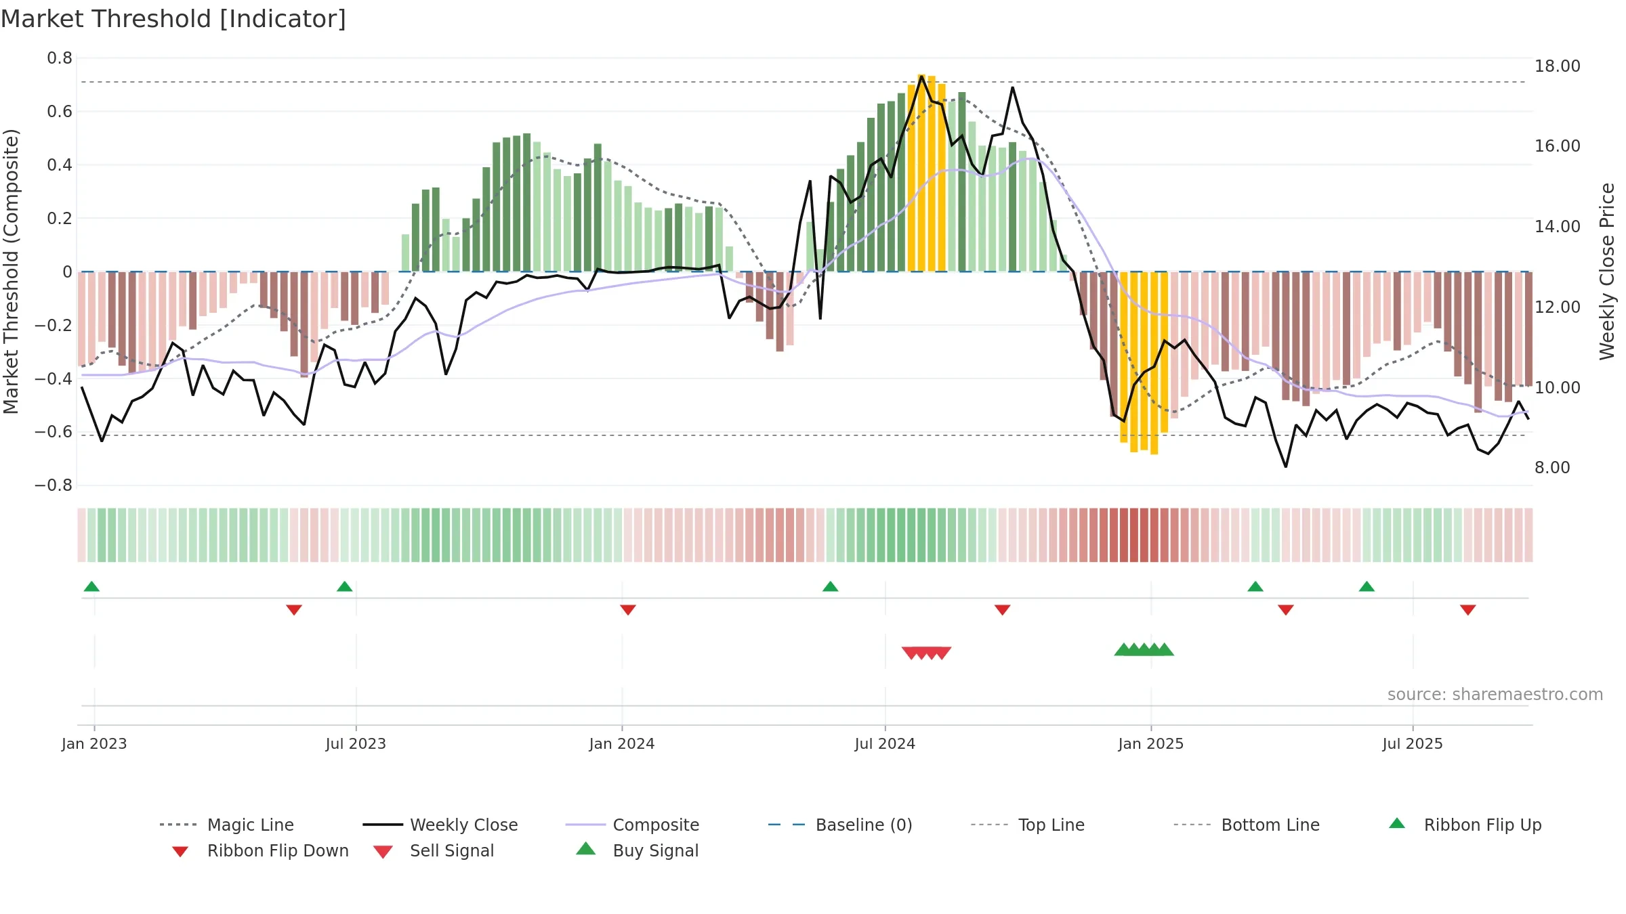
Task: Click the cluster of red sell signal markers
Action: [x=926, y=653]
